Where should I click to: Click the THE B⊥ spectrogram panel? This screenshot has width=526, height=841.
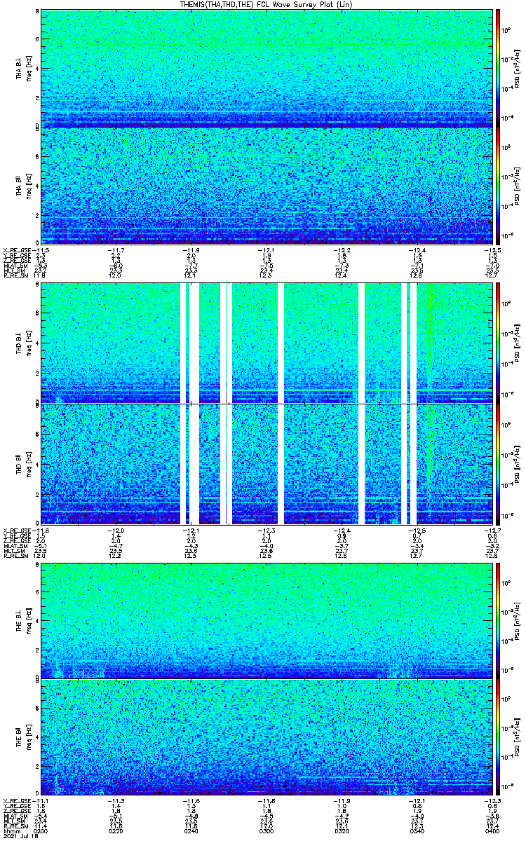click(x=266, y=620)
